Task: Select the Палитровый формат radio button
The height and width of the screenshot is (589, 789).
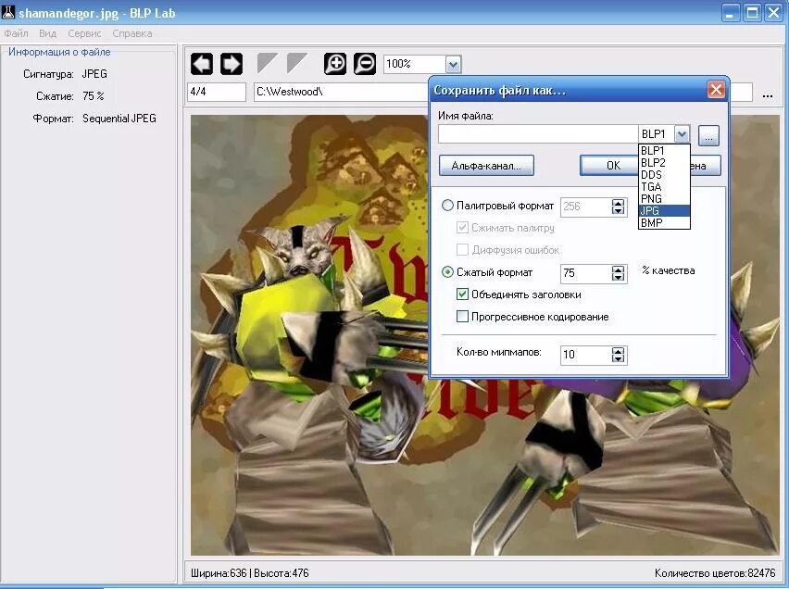Action: tap(447, 206)
